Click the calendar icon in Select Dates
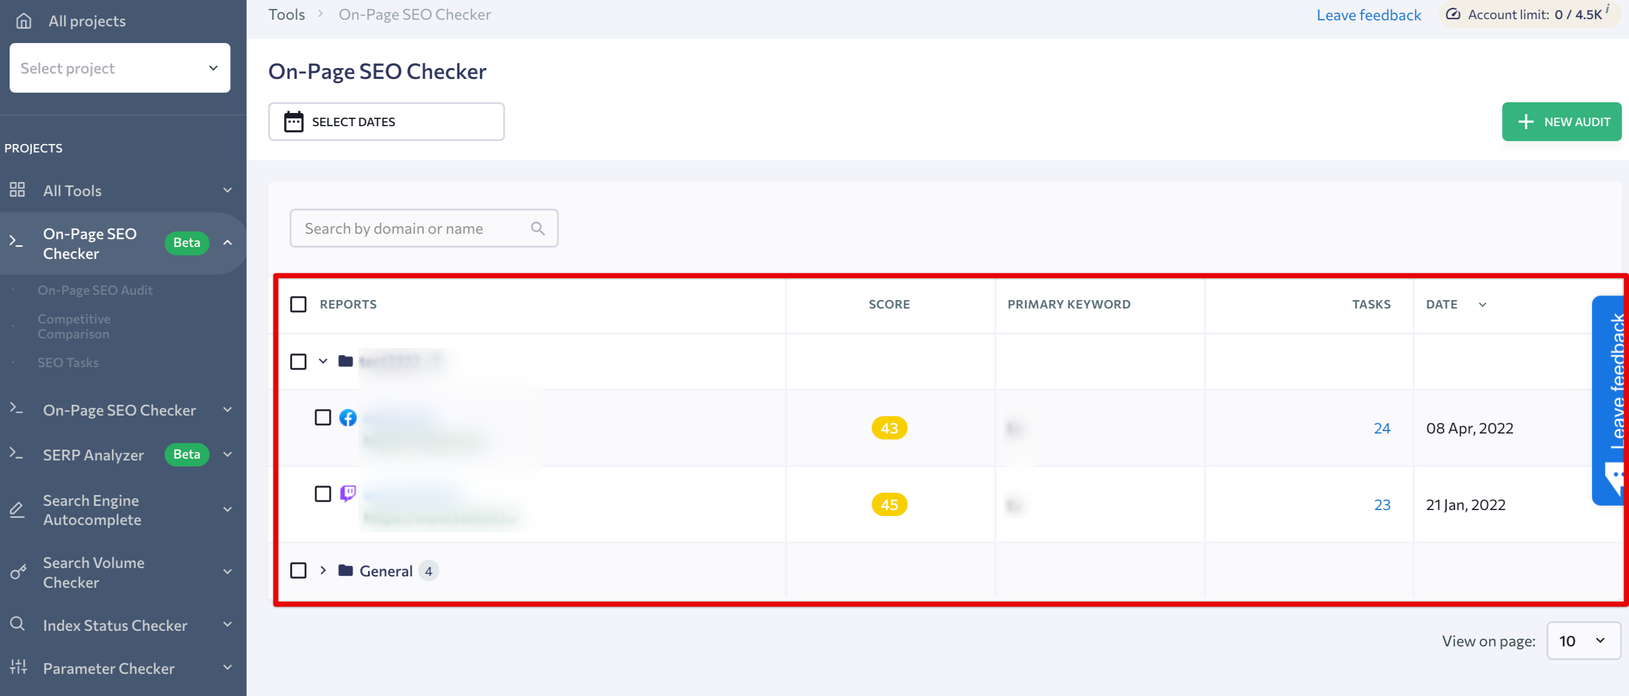This screenshot has height=696, width=1629. [293, 121]
